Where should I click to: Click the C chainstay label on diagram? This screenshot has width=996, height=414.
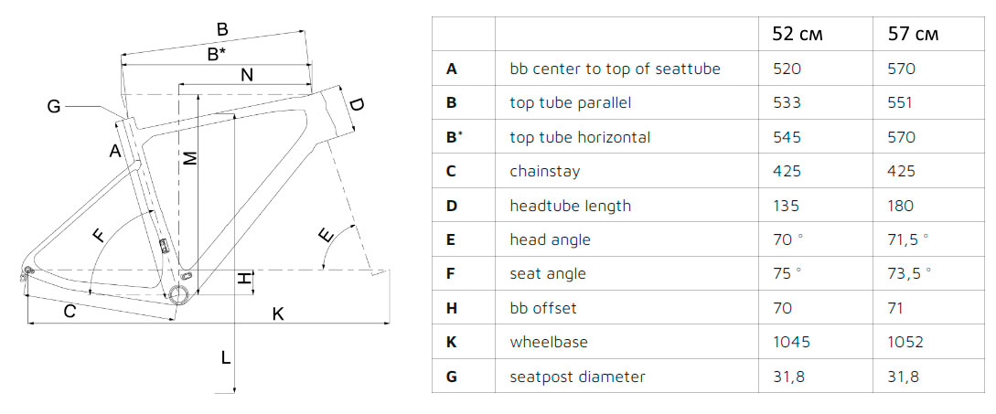tap(70, 311)
